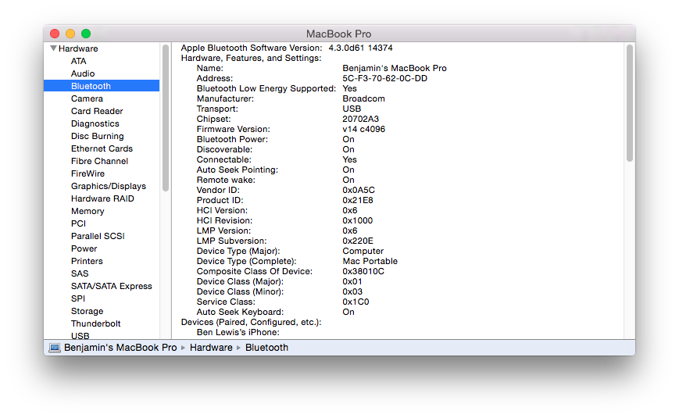Click the software version value 4.3.0d61 14374

pyautogui.click(x=360, y=48)
